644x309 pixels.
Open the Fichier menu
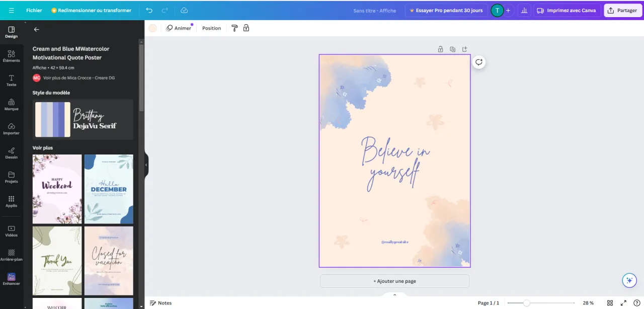point(34,10)
